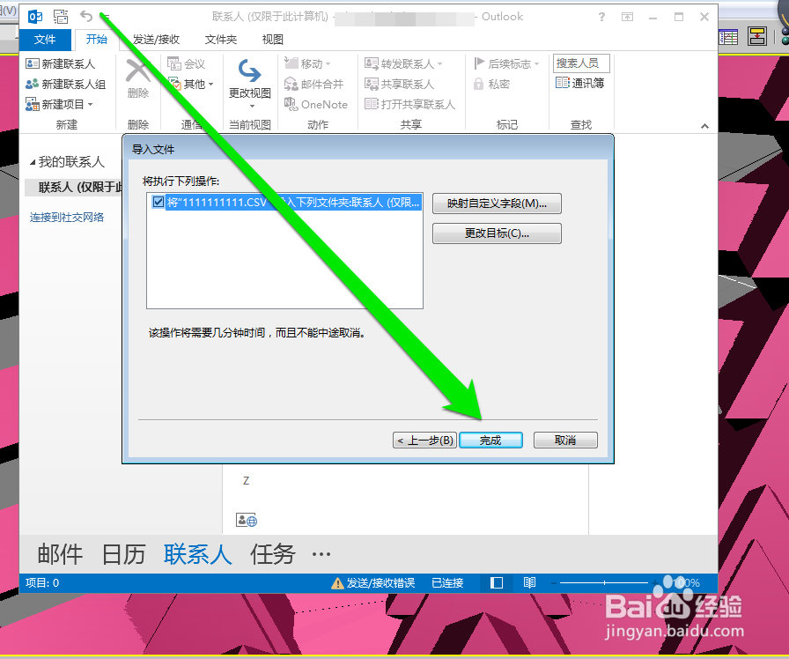Switch to 邮件 mail in navigation bar
The height and width of the screenshot is (659, 789).
pyautogui.click(x=61, y=554)
